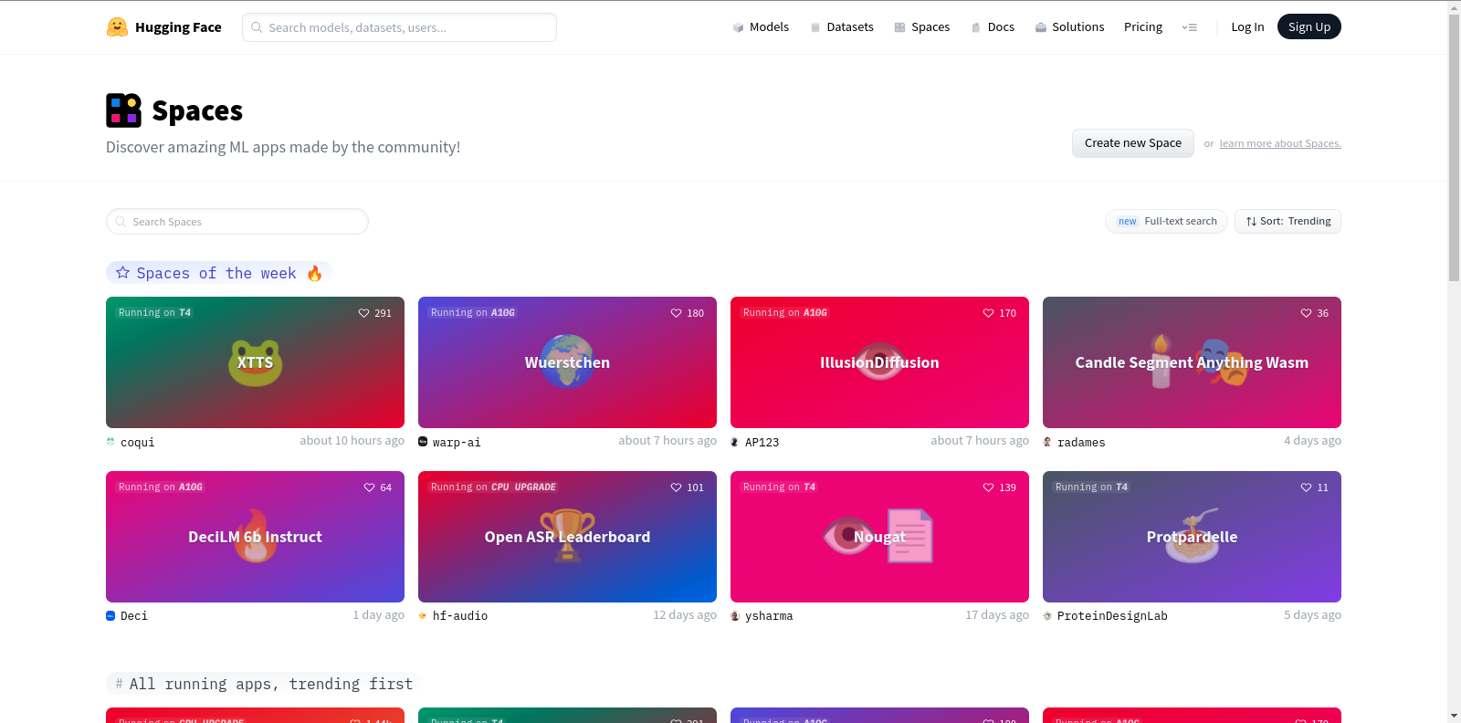Open the Wuerstchen space card
1461x723 pixels.
(x=567, y=362)
